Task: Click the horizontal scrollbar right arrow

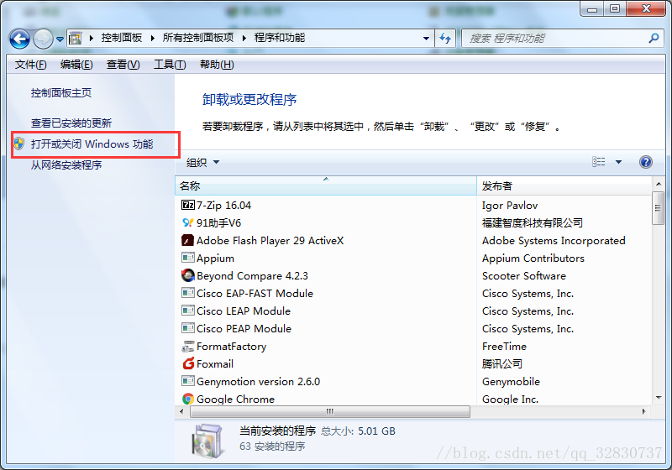Action: point(643,411)
